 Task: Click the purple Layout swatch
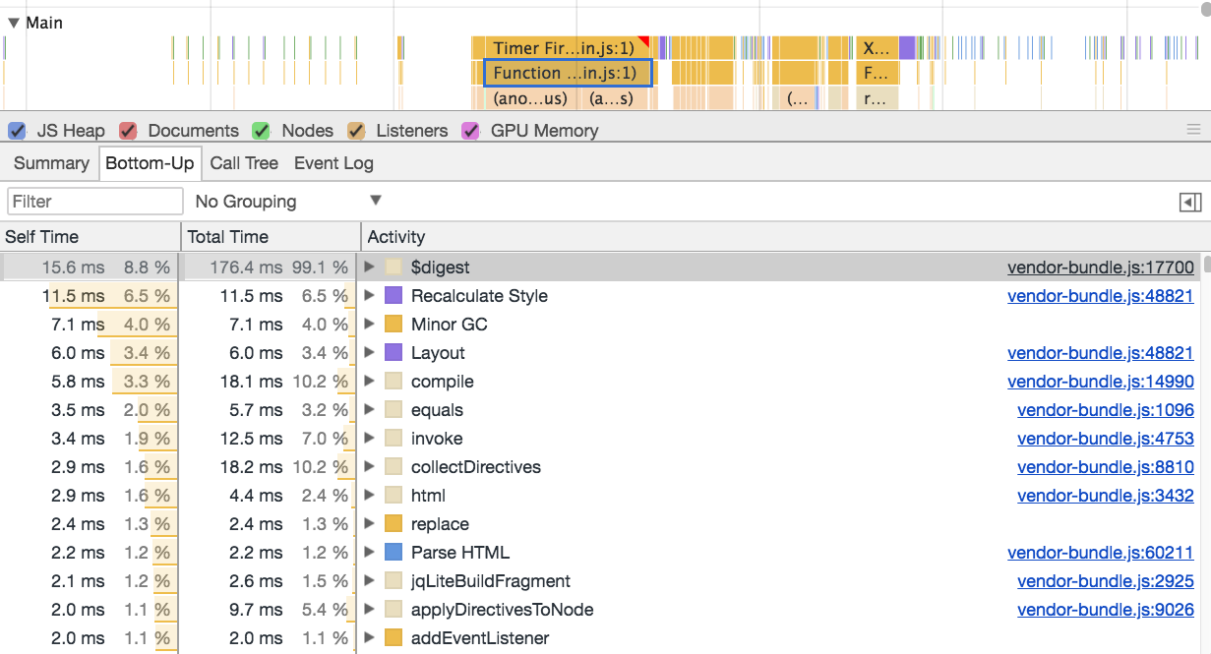[394, 353]
